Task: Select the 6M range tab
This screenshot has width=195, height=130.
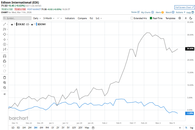Action: 41,128
